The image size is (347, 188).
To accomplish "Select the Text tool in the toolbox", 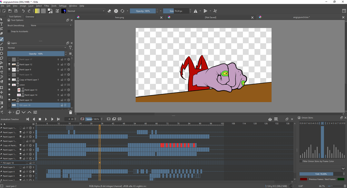I will click(2, 24).
